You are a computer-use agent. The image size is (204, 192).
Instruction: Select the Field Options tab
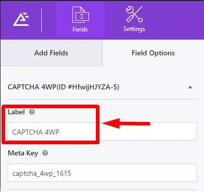point(153,53)
